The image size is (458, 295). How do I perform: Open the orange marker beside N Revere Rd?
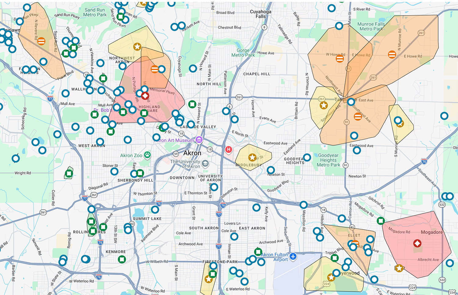pos(42,41)
